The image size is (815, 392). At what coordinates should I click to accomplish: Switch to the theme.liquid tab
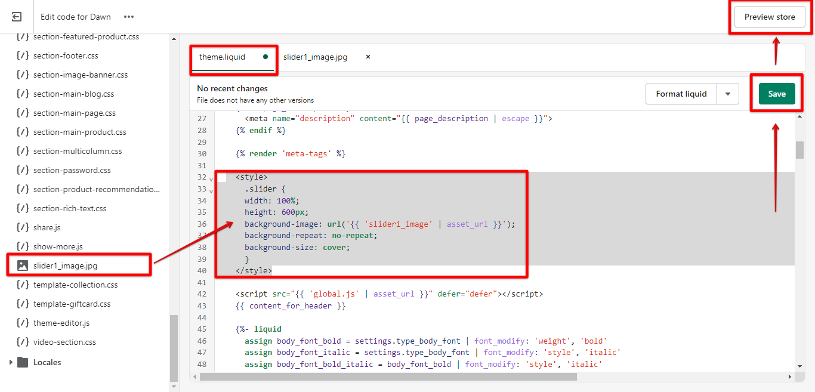coord(223,57)
